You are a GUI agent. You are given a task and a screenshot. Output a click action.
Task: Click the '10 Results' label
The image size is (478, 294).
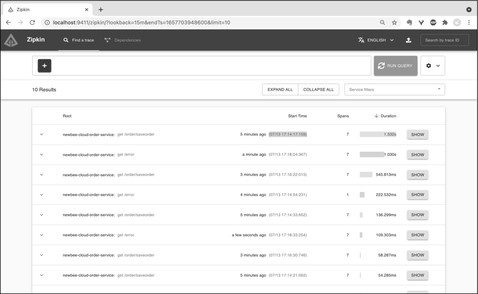point(44,90)
